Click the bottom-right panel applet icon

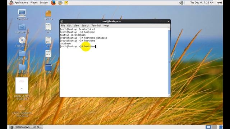[x=221, y=127]
